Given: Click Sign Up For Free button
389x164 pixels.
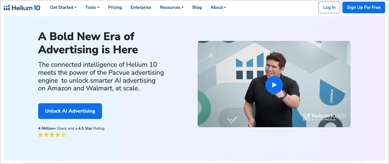Looking at the screenshot, I should click(x=364, y=7).
